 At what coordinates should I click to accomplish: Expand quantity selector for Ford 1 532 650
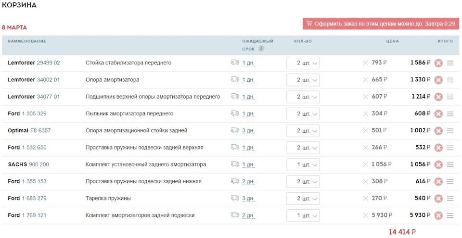pyautogui.click(x=303, y=148)
